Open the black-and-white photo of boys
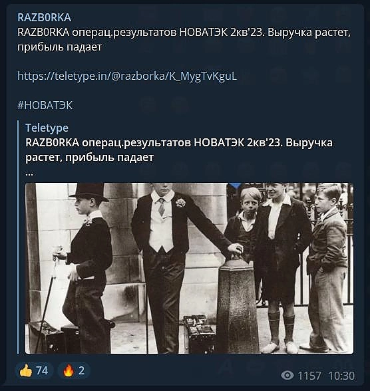The width and height of the screenshot is (370, 391). [189, 268]
